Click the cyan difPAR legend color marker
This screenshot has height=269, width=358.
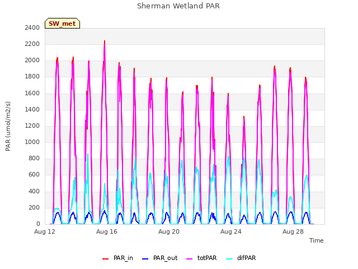coord(229,259)
